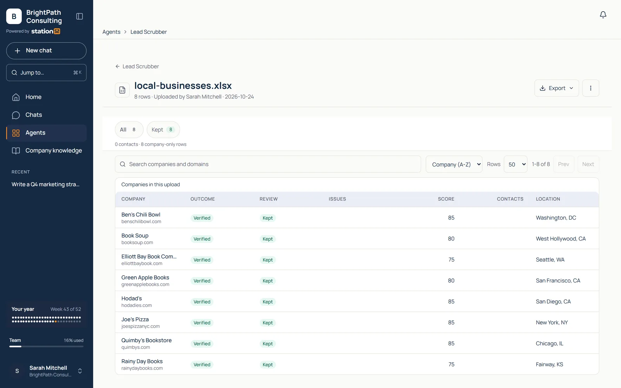Image resolution: width=621 pixels, height=388 pixels.
Task: Click Rainy Day Books company name
Action: click(142, 361)
